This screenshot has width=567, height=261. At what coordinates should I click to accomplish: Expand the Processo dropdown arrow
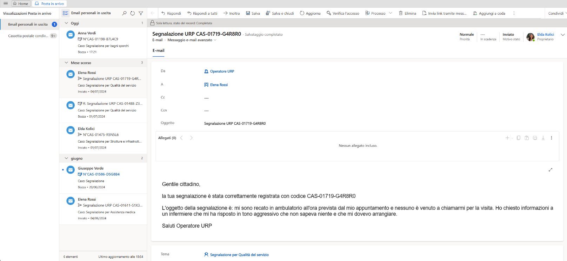tap(391, 13)
